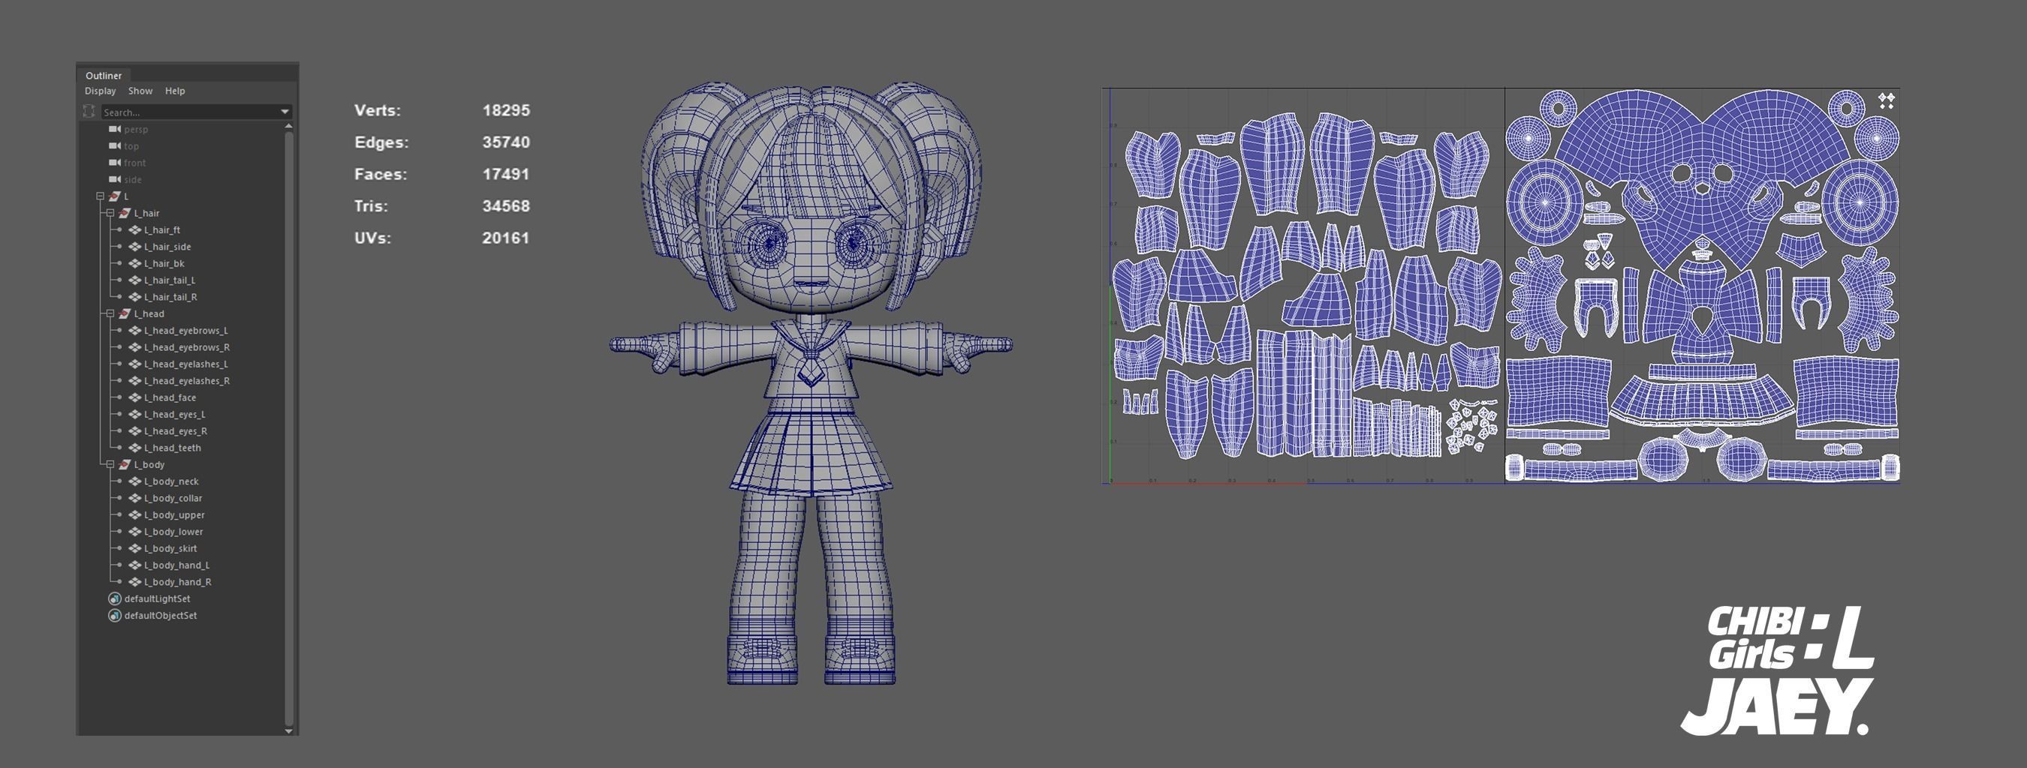Click the L_body group icon
Image resolution: width=2027 pixels, height=768 pixels.
pos(125,464)
